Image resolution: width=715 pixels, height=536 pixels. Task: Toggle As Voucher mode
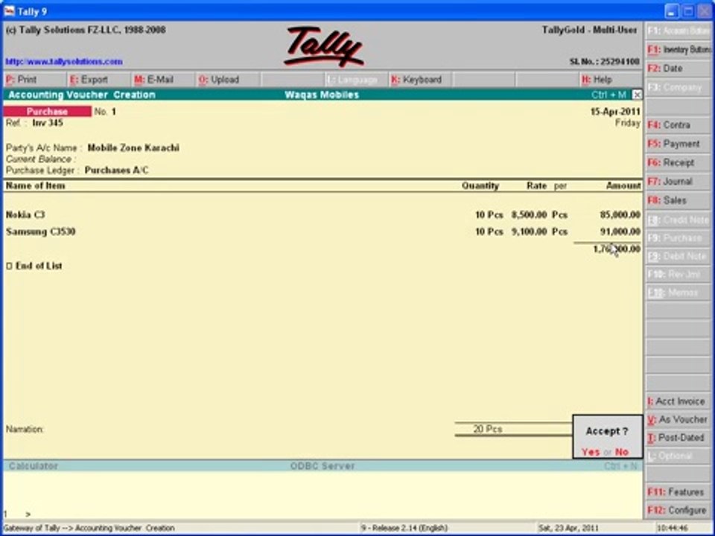[679, 419]
